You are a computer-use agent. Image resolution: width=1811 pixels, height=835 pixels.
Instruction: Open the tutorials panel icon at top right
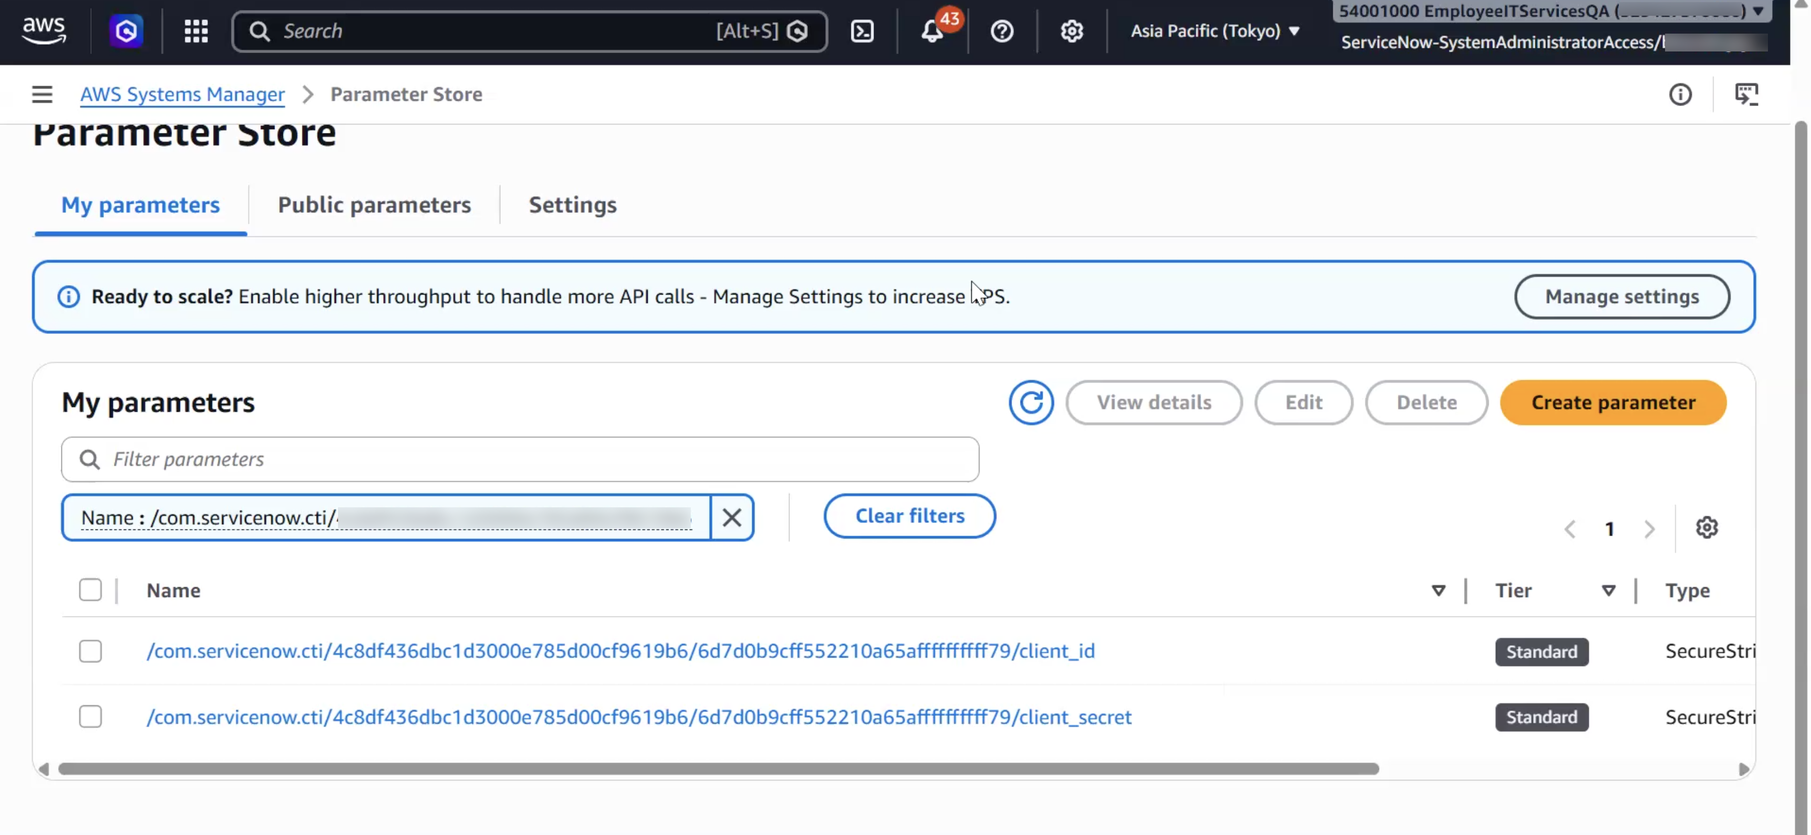click(1747, 94)
